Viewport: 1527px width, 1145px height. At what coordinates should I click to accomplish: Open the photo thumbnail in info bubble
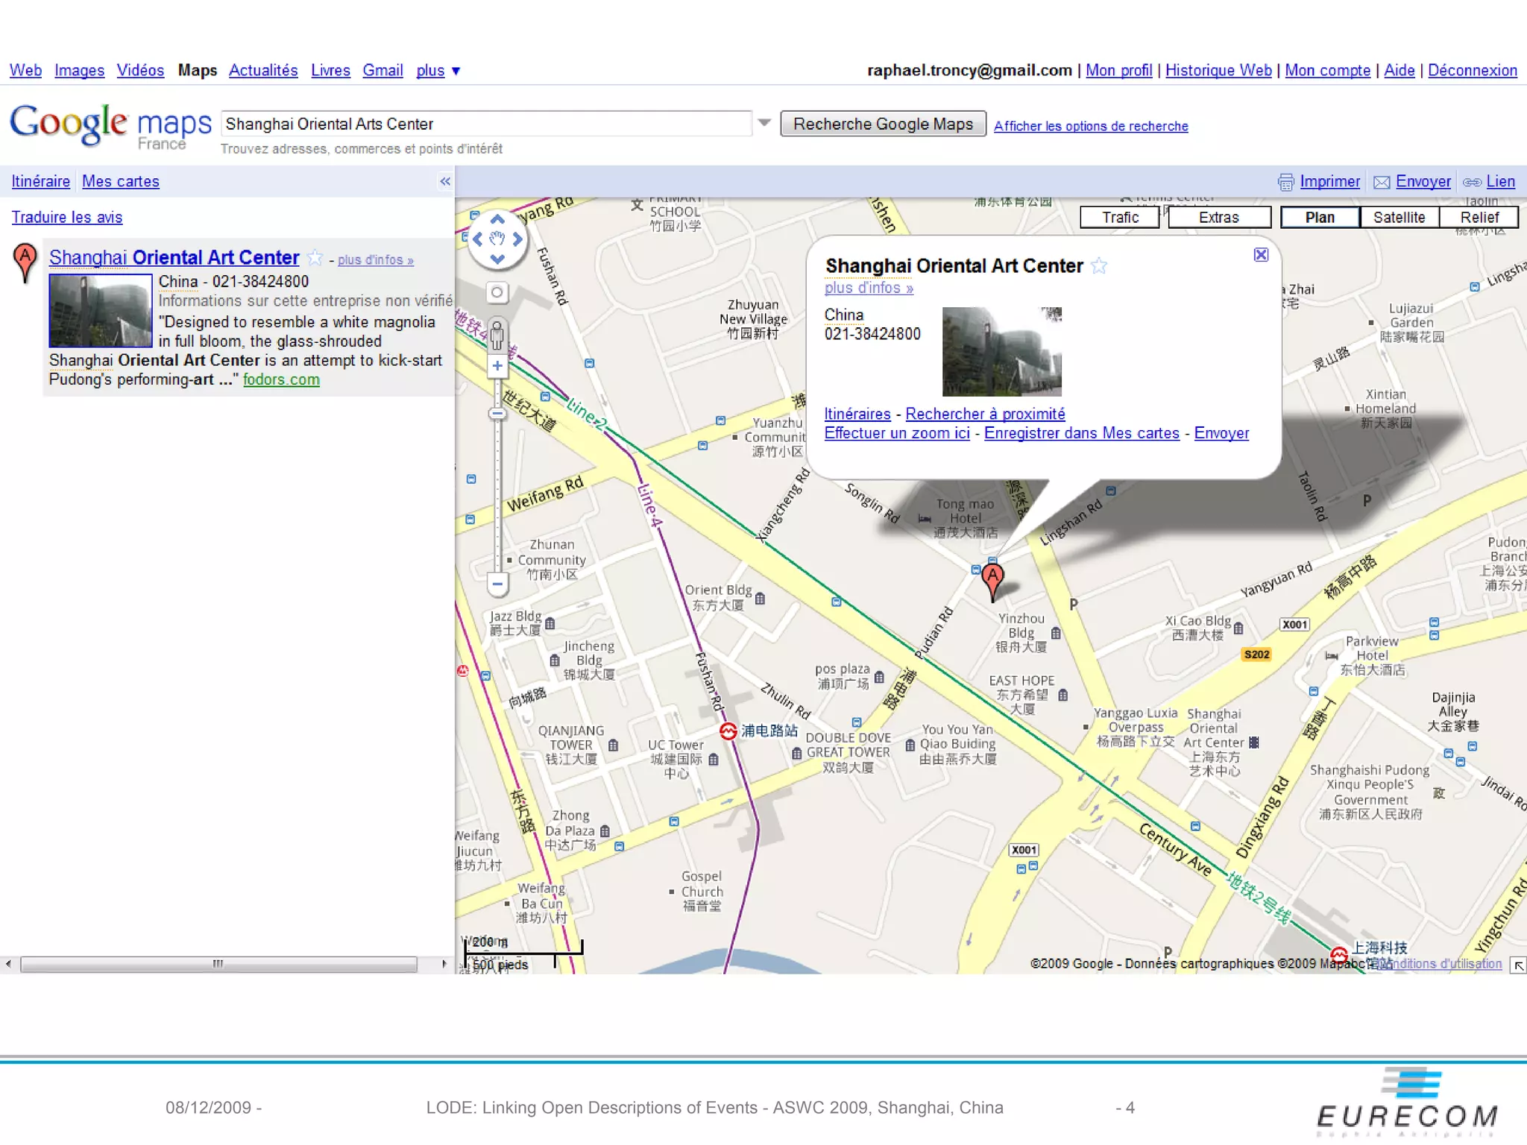(x=1001, y=351)
